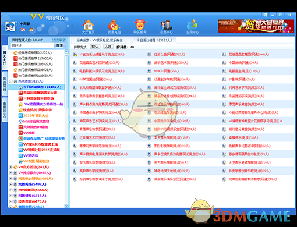Switch to 经典世家 room tab
This screenshot has width=297, height=227.
pyautogui.click(x=101, y=40)
